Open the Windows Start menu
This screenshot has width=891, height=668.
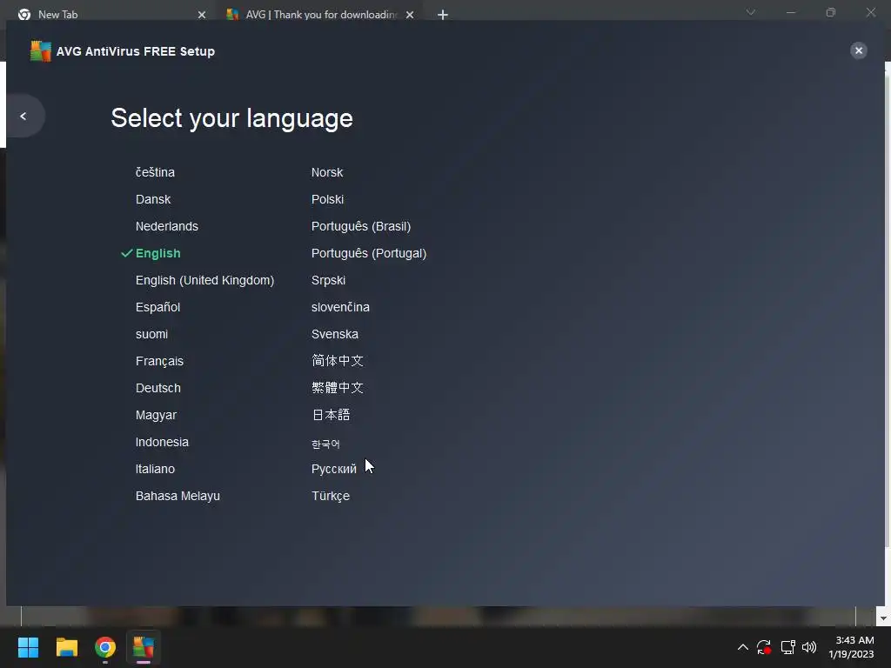tap(28, 647)
